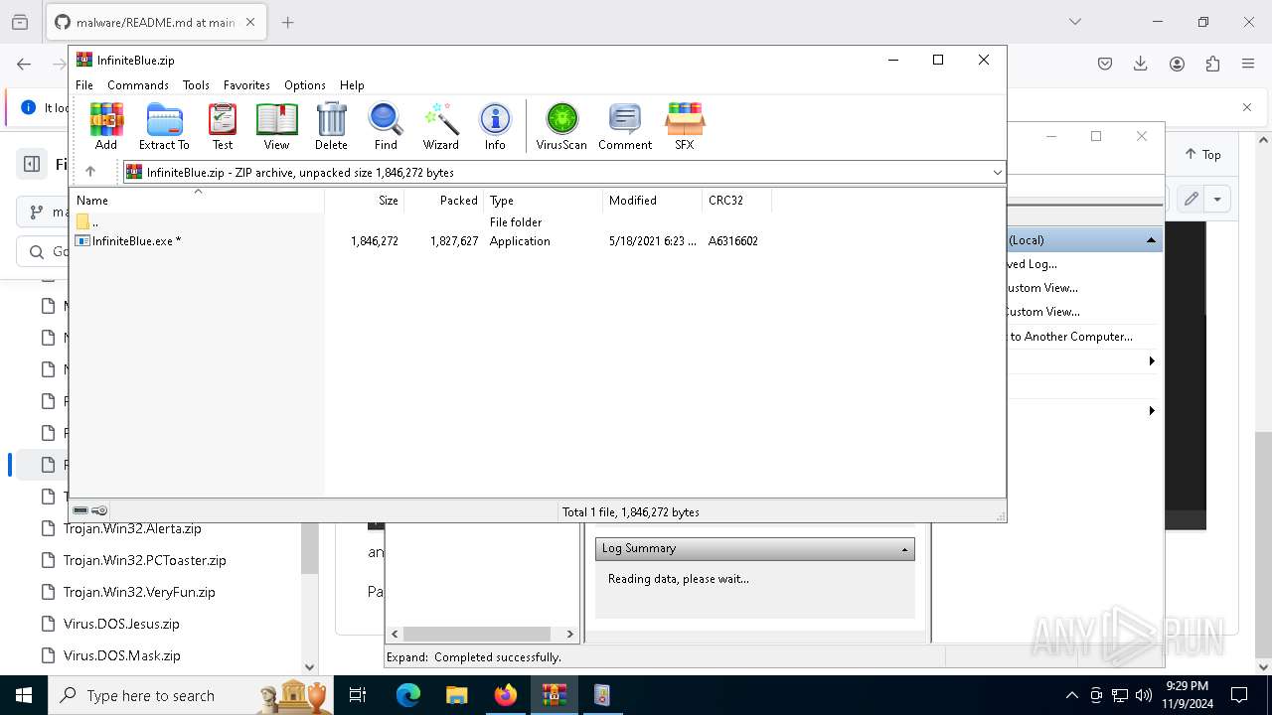The height and width of the screenshot is (715, 1272).
Task: Start VirusScan on the archive
Action: coord(561,126)
